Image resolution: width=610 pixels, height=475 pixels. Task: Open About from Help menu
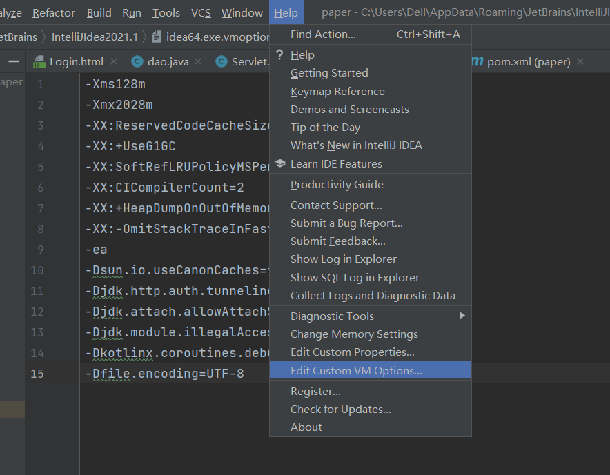click(x=370, y=427)
